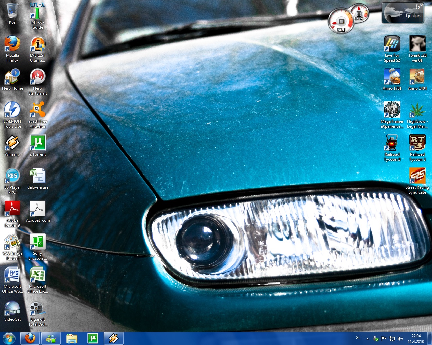Open the Koš recycle bin desktop icon
432x345 pixels.
pyautogui.click(x=12, y=13)
